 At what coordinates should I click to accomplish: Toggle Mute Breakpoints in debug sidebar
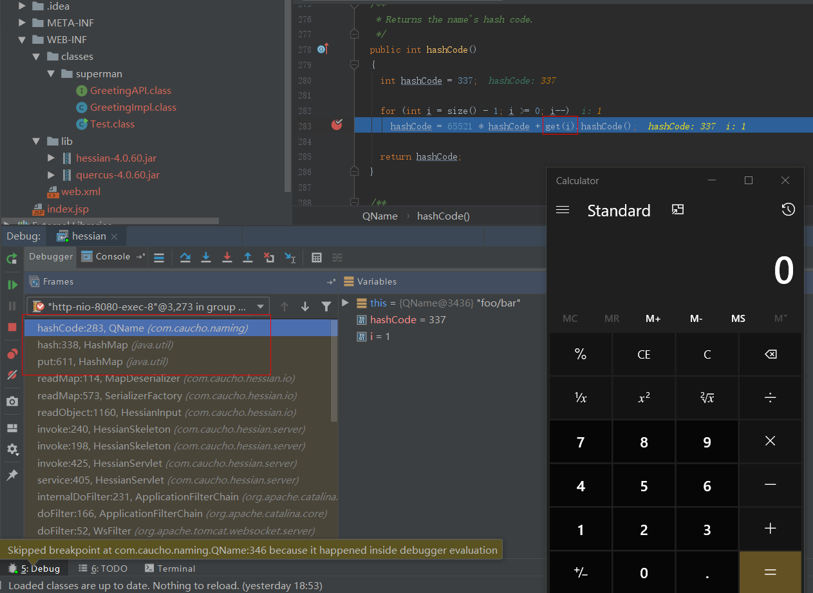pos(12,375)
